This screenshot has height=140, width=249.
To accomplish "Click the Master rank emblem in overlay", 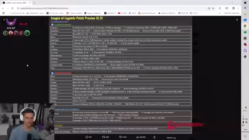I will [11, 22].
